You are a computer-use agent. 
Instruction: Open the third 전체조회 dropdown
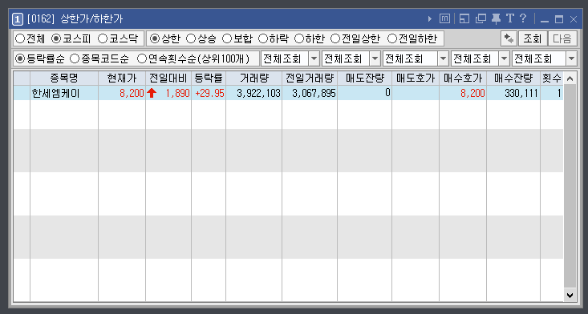[416, 58]
